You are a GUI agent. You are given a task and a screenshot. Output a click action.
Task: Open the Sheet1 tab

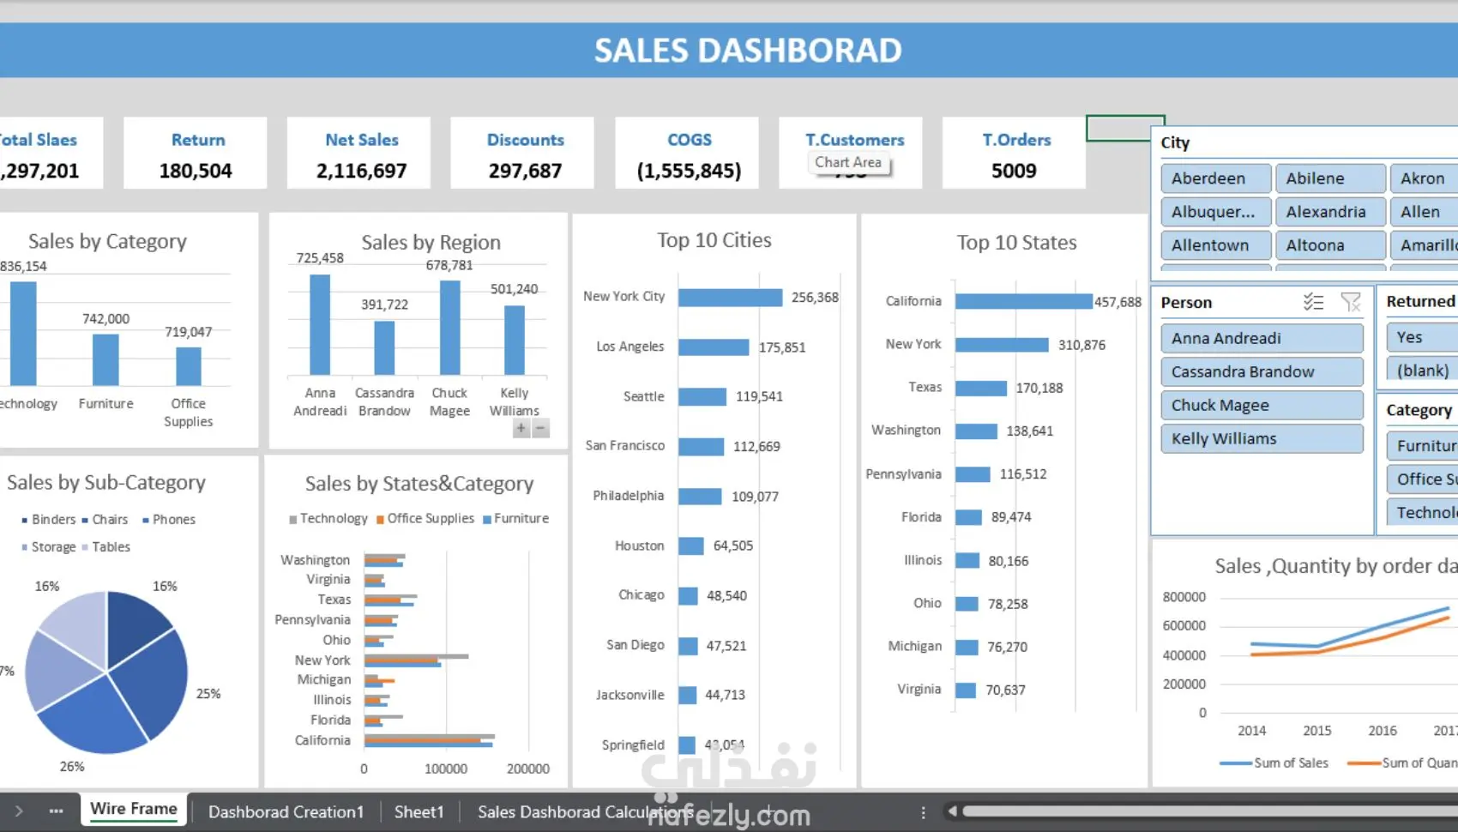[419, 811]
